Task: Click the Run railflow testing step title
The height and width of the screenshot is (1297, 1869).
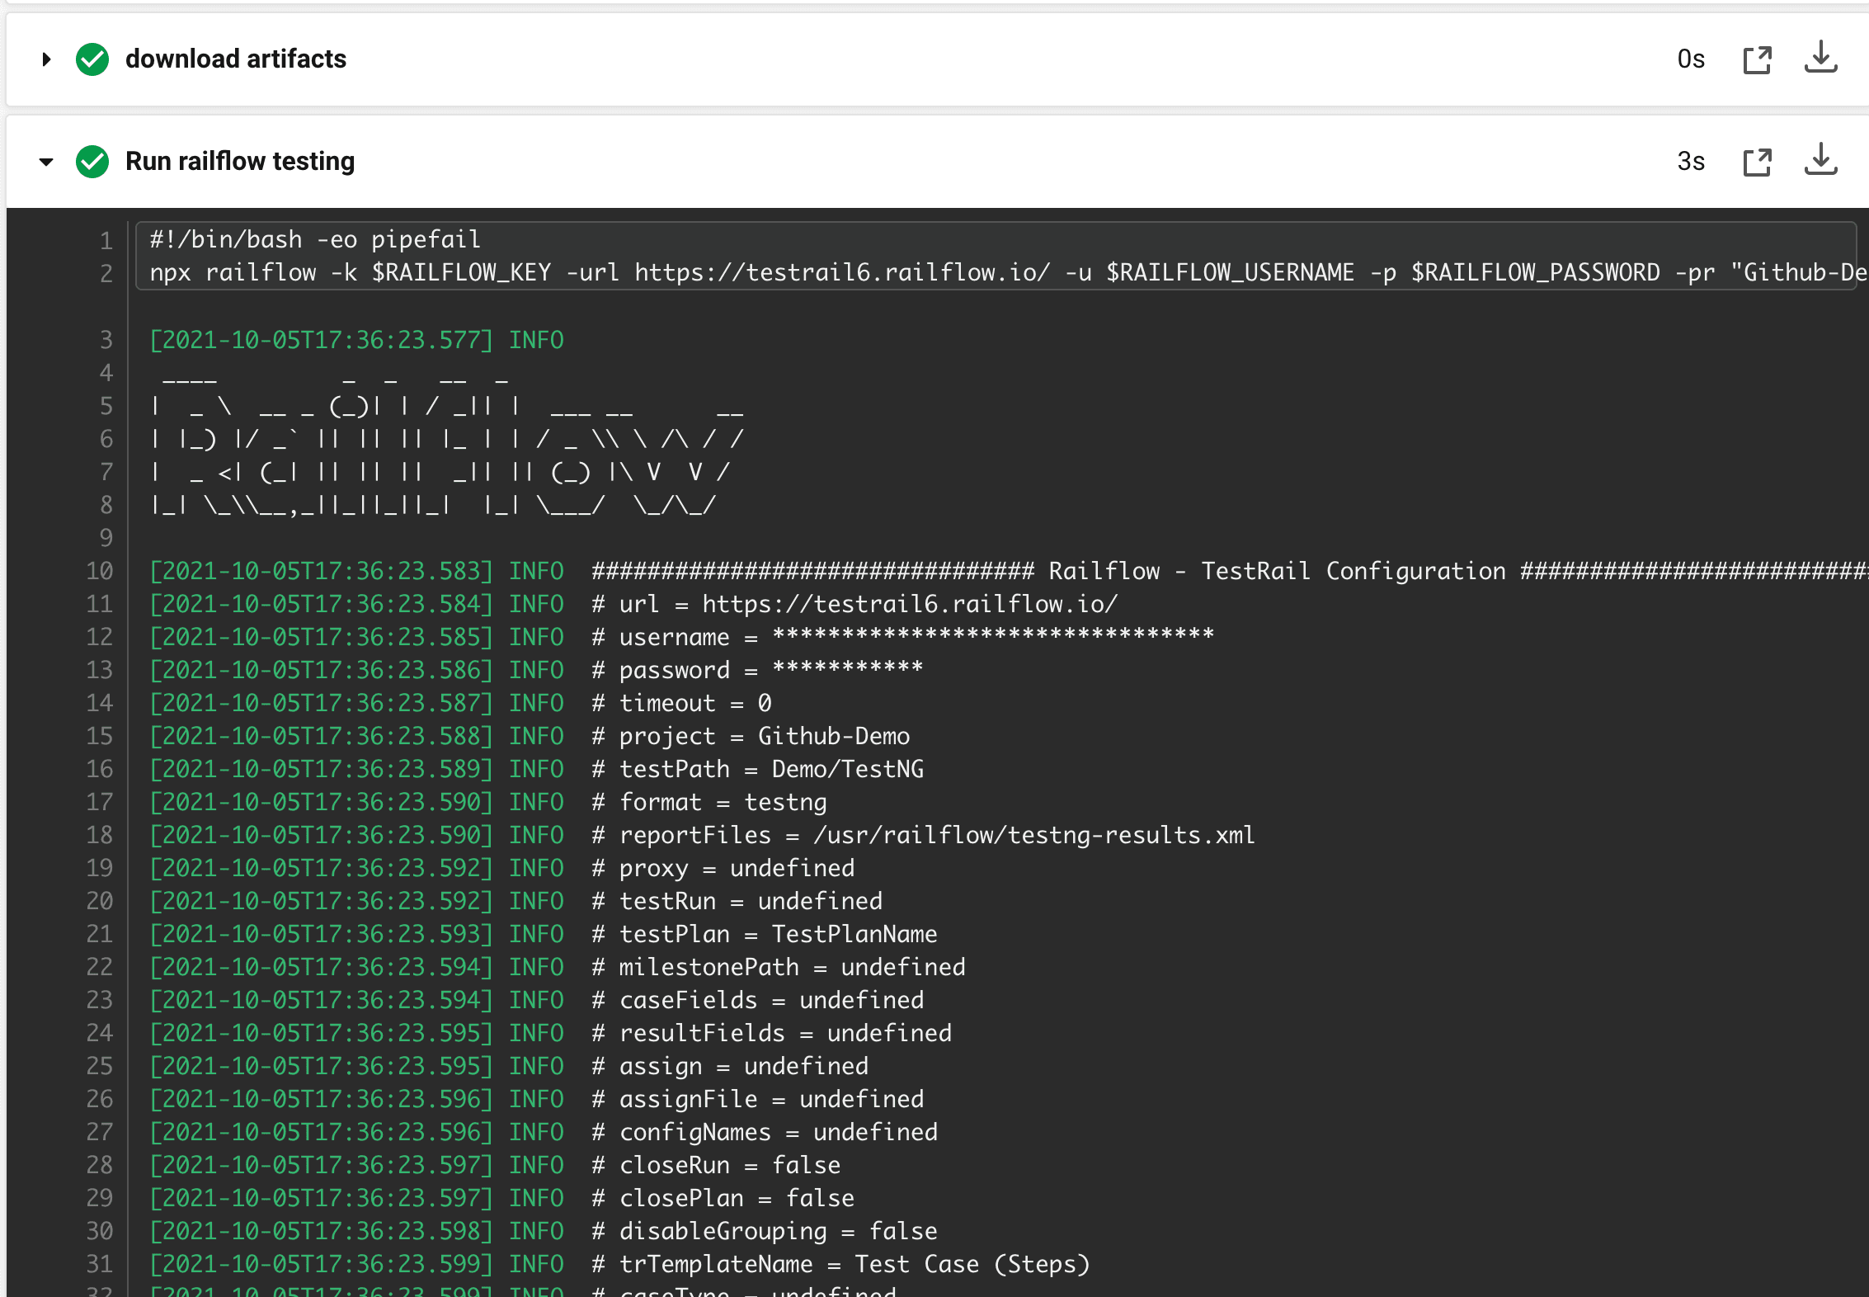Action: pyautogui.click(x=240, y=162)
